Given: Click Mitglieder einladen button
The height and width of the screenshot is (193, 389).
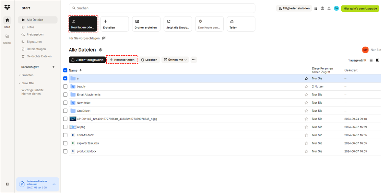Looking at the screenshot, I should tap(294, 8).
